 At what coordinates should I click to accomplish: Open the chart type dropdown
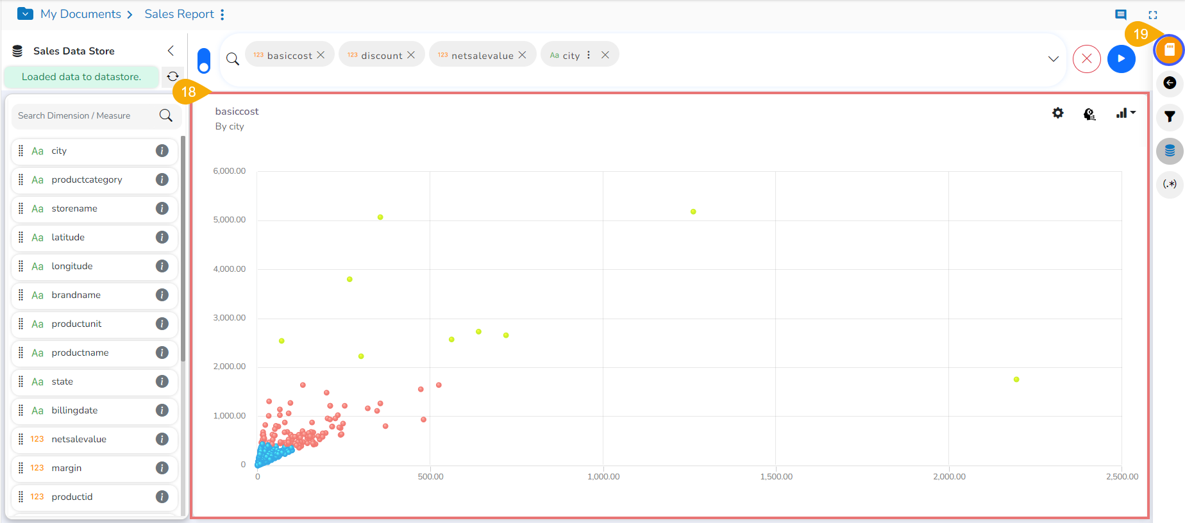click(x=1125, y=113)
